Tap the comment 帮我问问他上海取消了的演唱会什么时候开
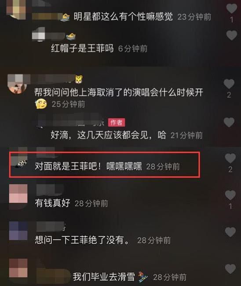241x286 pixels. (119, 93)
